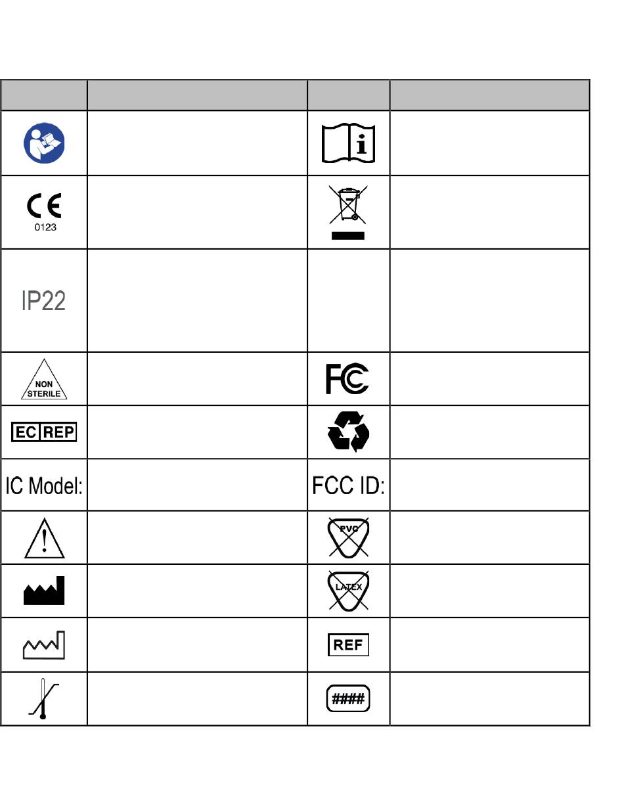Image resolution: width=624 pixels, height=787 pixels.
Task: Click the boxed REF symbol
Action: 348,644
